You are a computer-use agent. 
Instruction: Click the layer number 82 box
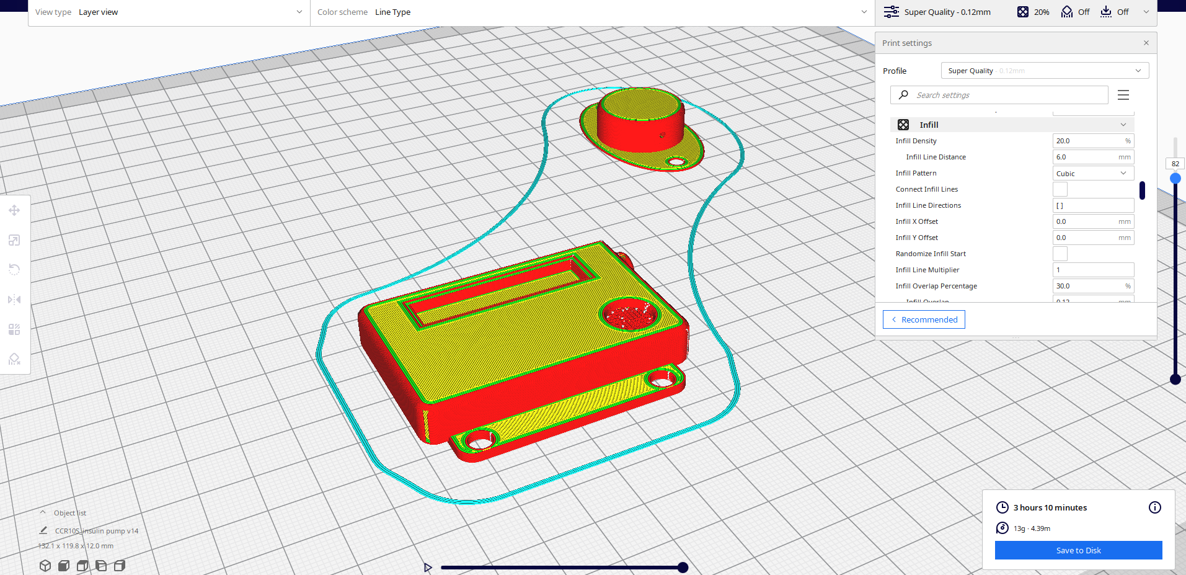pos(1175,164)
